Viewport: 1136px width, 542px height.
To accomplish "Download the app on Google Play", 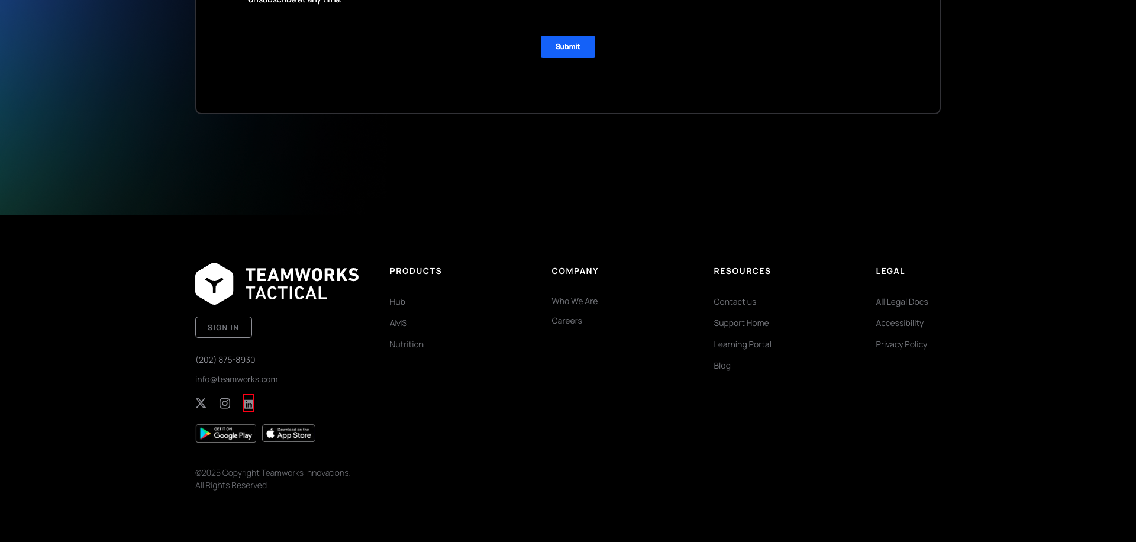I will (225, 433).
